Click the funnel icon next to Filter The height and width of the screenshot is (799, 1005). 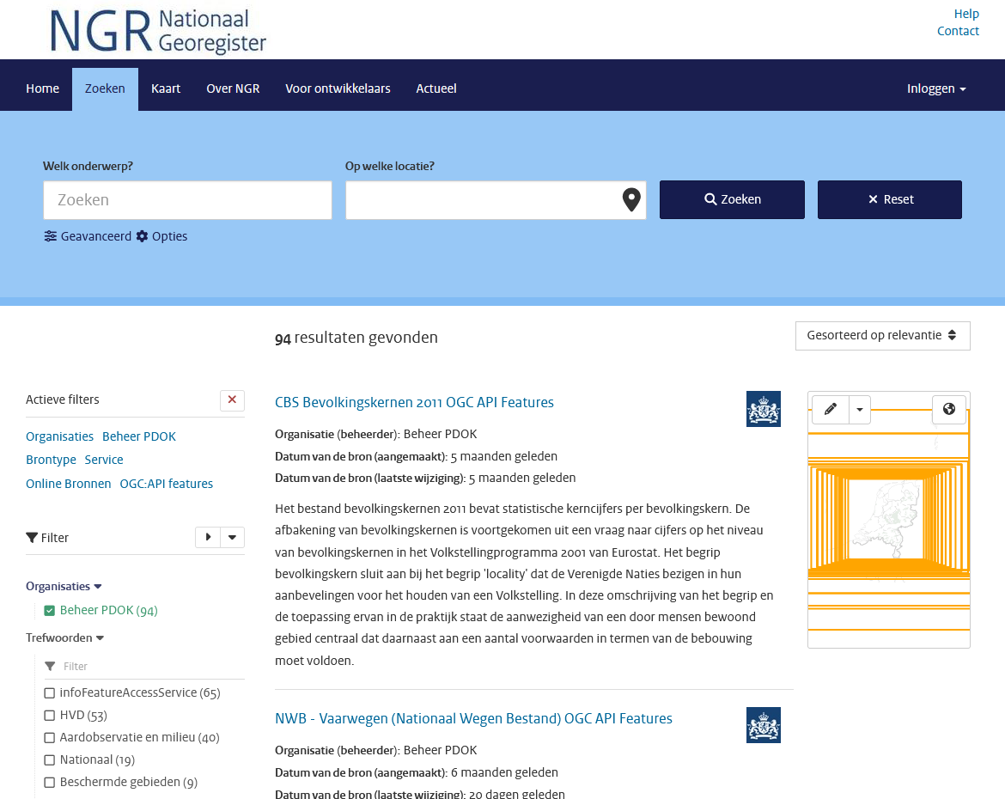click(x=32, y=537)
